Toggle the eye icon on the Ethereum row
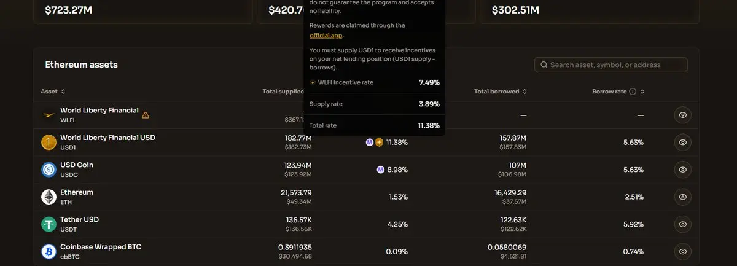The height and width of the screenshot is (266, 737). 682,197
